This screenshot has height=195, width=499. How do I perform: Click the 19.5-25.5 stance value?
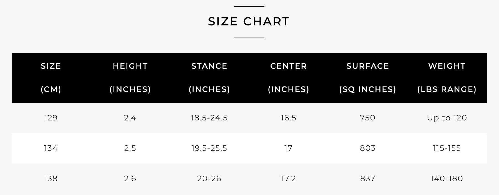click(209, 148)
